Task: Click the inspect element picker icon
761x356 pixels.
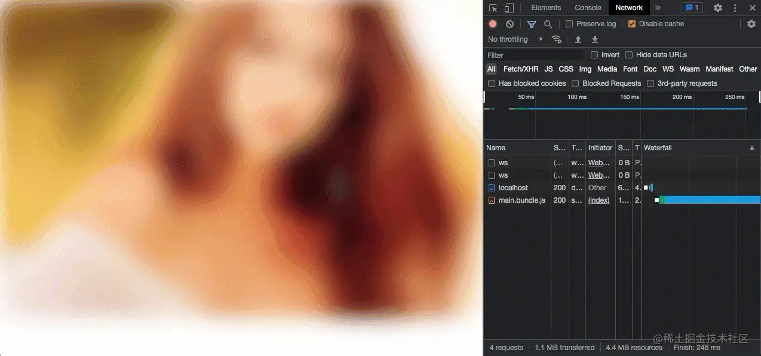Action: point(493,8)
